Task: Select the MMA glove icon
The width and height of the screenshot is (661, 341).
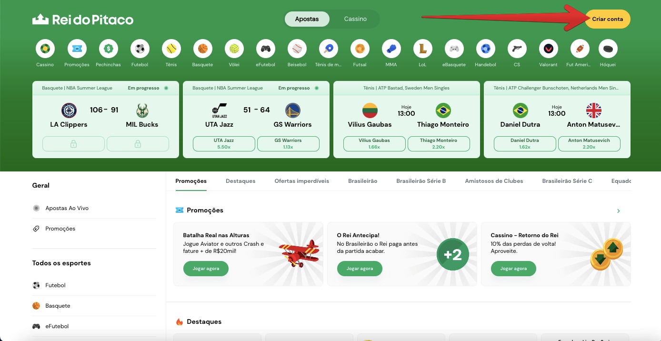Action: 391,49
